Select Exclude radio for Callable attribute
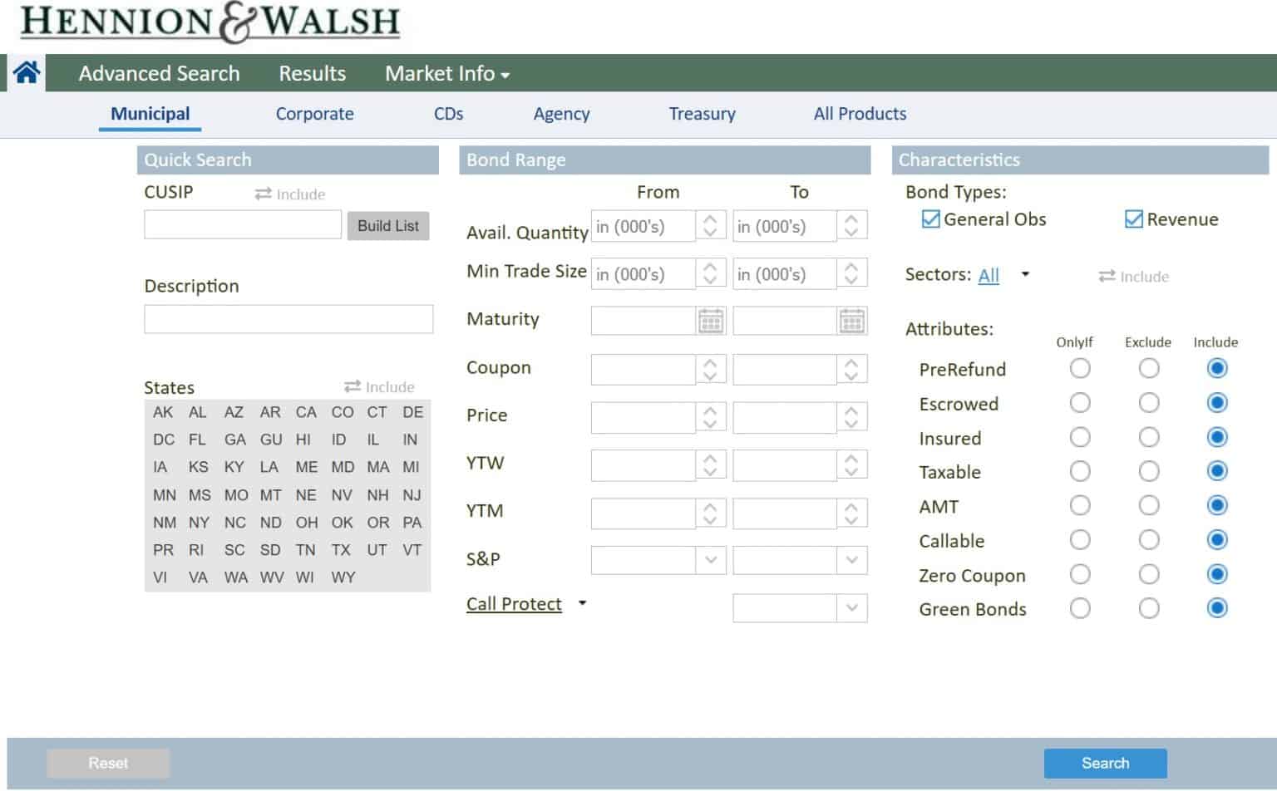 click(x=1149, y=540)
